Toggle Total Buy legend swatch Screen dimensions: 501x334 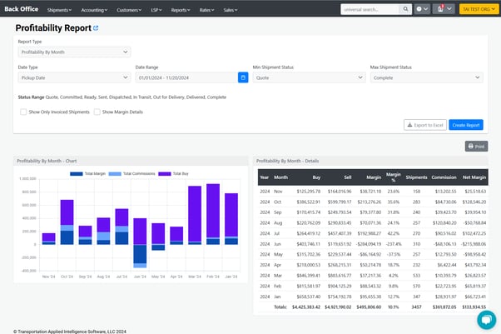click(x=165, y=174)
